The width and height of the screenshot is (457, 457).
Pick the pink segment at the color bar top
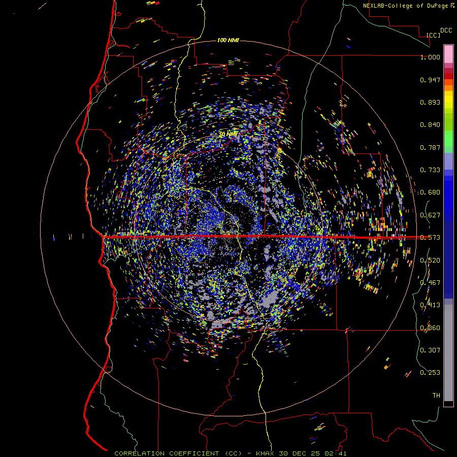pos(448,54)
